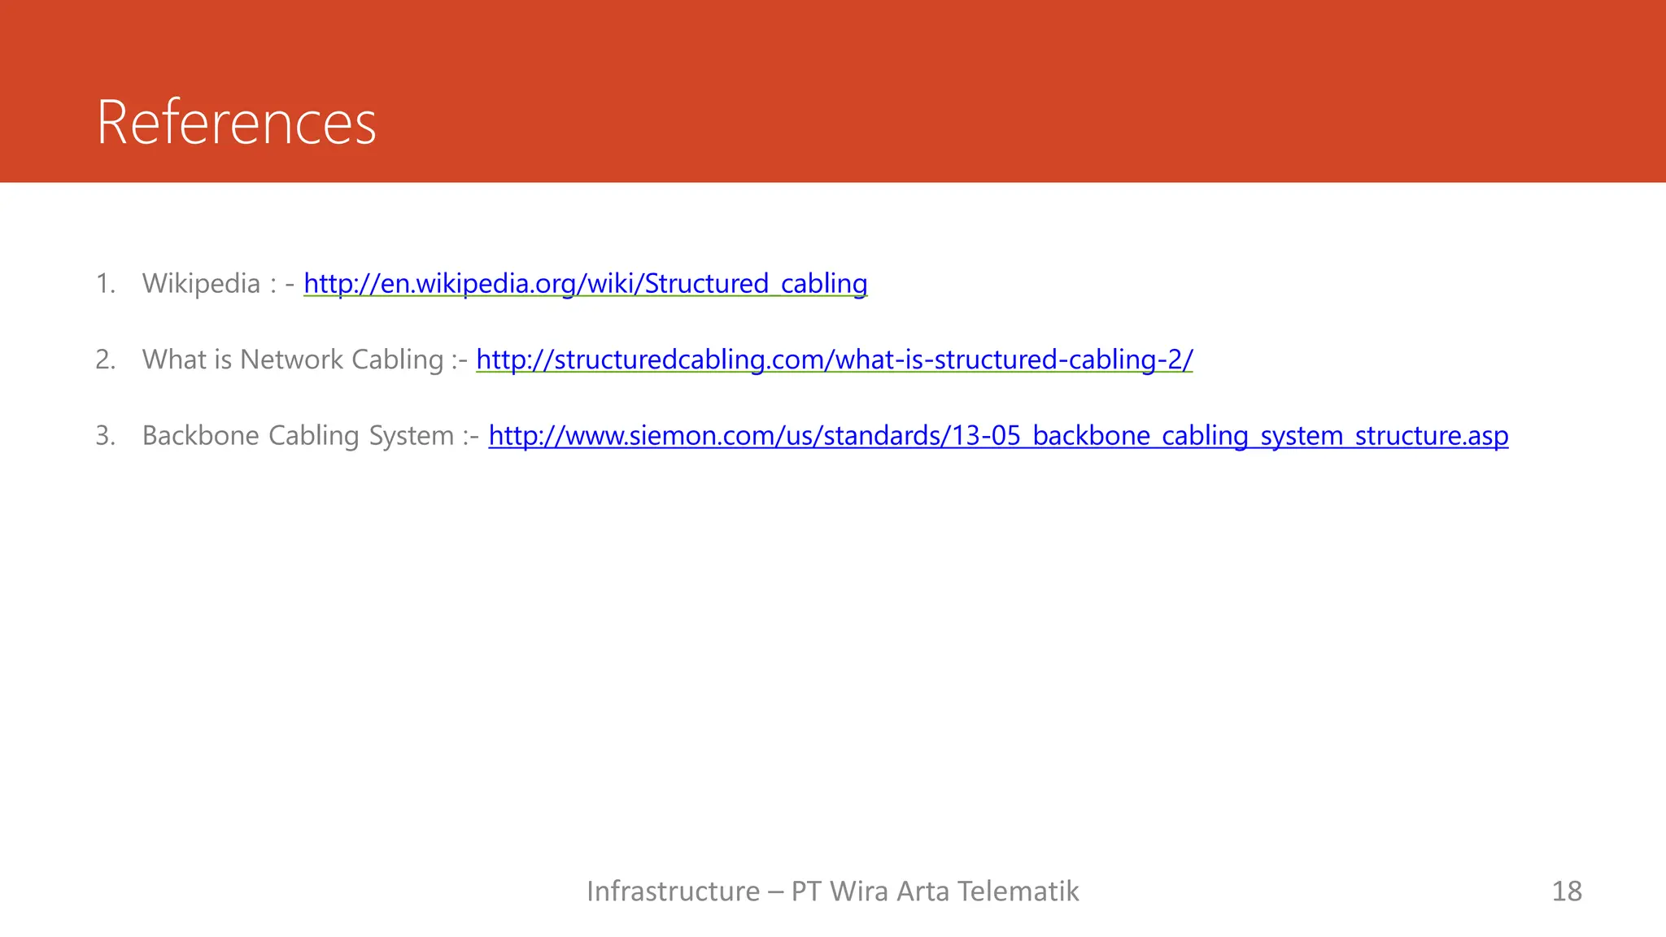Click the References slide title
Image resolution: width=1666 pixels, height=937 pixels.
pyautogui.click(x=236, y=123)
